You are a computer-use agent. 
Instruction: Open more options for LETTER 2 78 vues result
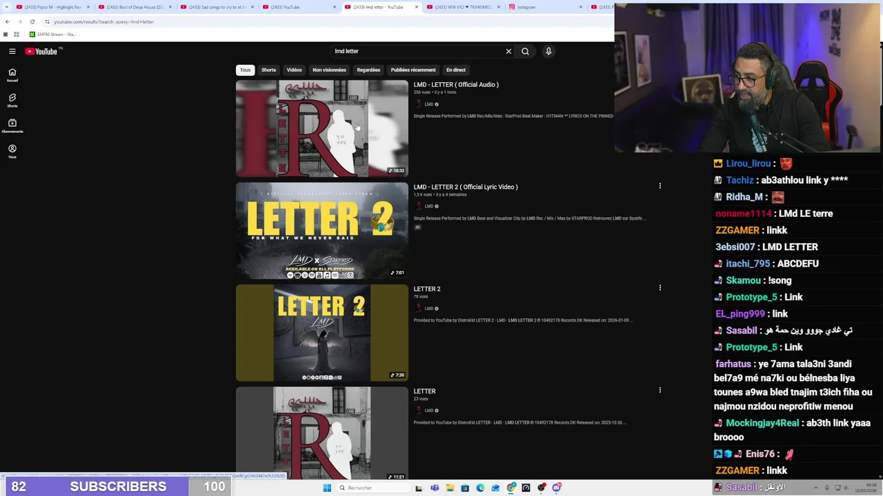(659, 288)
